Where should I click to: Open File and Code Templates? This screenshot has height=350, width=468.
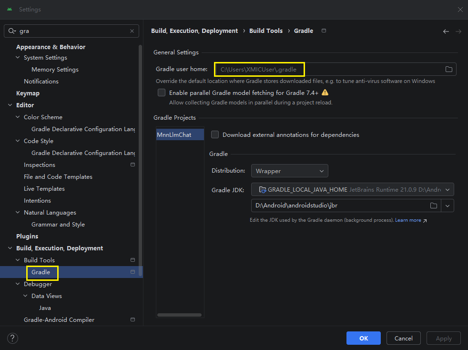pos(58,177)
